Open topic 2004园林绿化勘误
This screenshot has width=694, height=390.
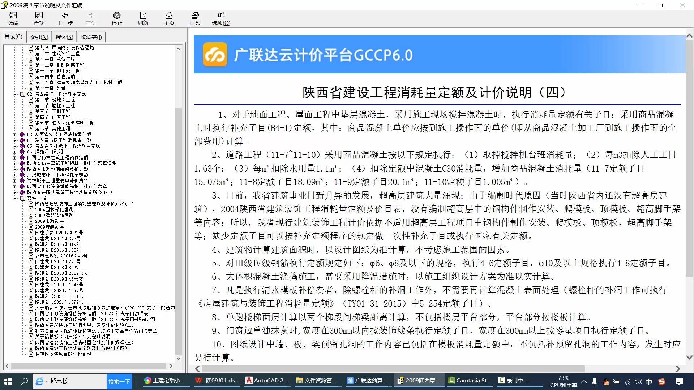tap(54, 209)
